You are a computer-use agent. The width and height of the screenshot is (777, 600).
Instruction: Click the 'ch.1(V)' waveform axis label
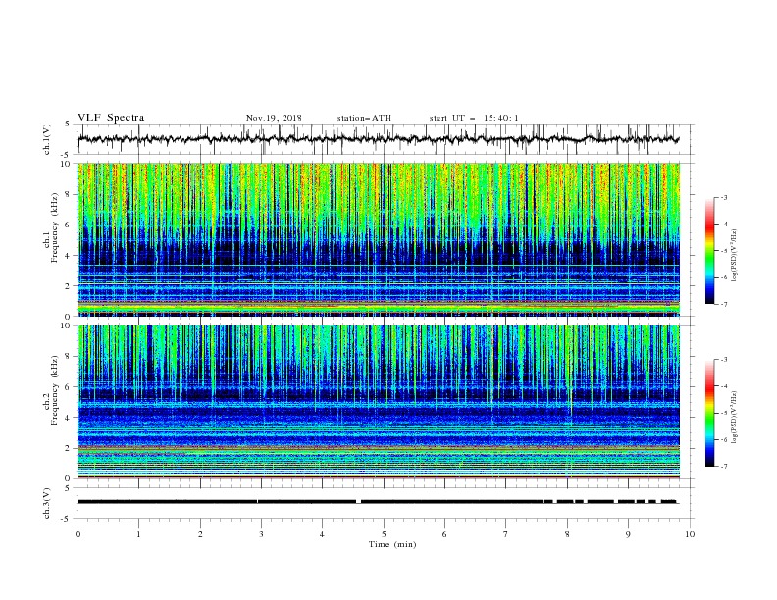click(47, 139)
